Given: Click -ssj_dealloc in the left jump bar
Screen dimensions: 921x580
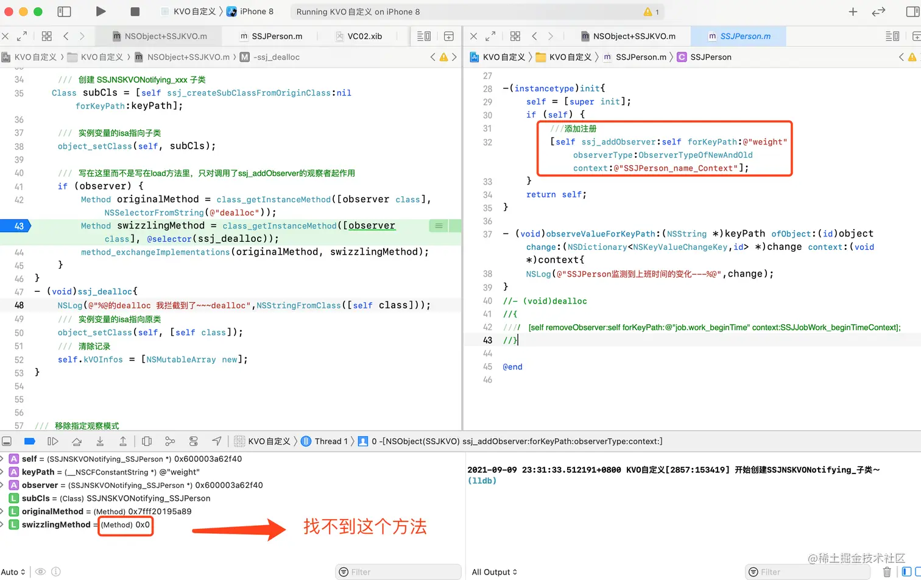Looking at the screenshot, I should (269, 57).
